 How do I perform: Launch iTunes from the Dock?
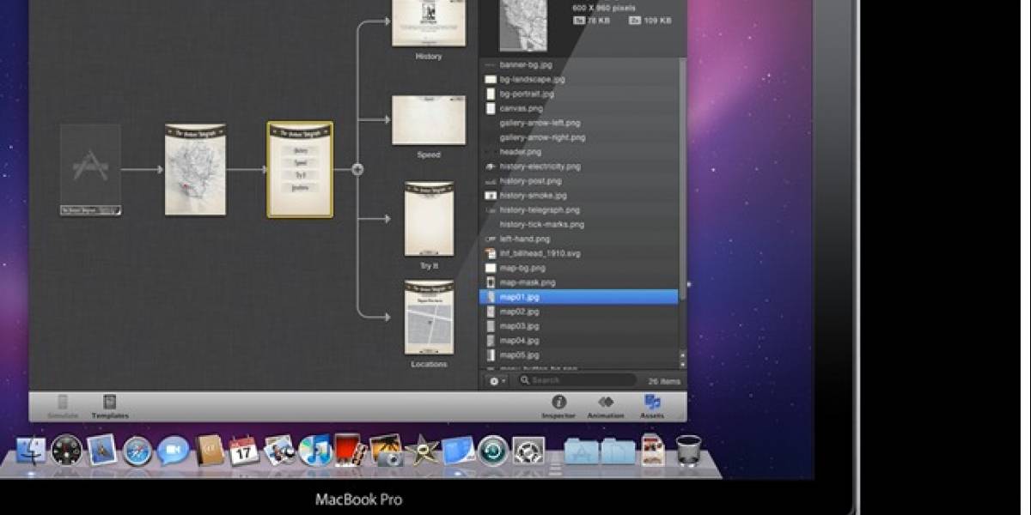click(x=315, y=451)
